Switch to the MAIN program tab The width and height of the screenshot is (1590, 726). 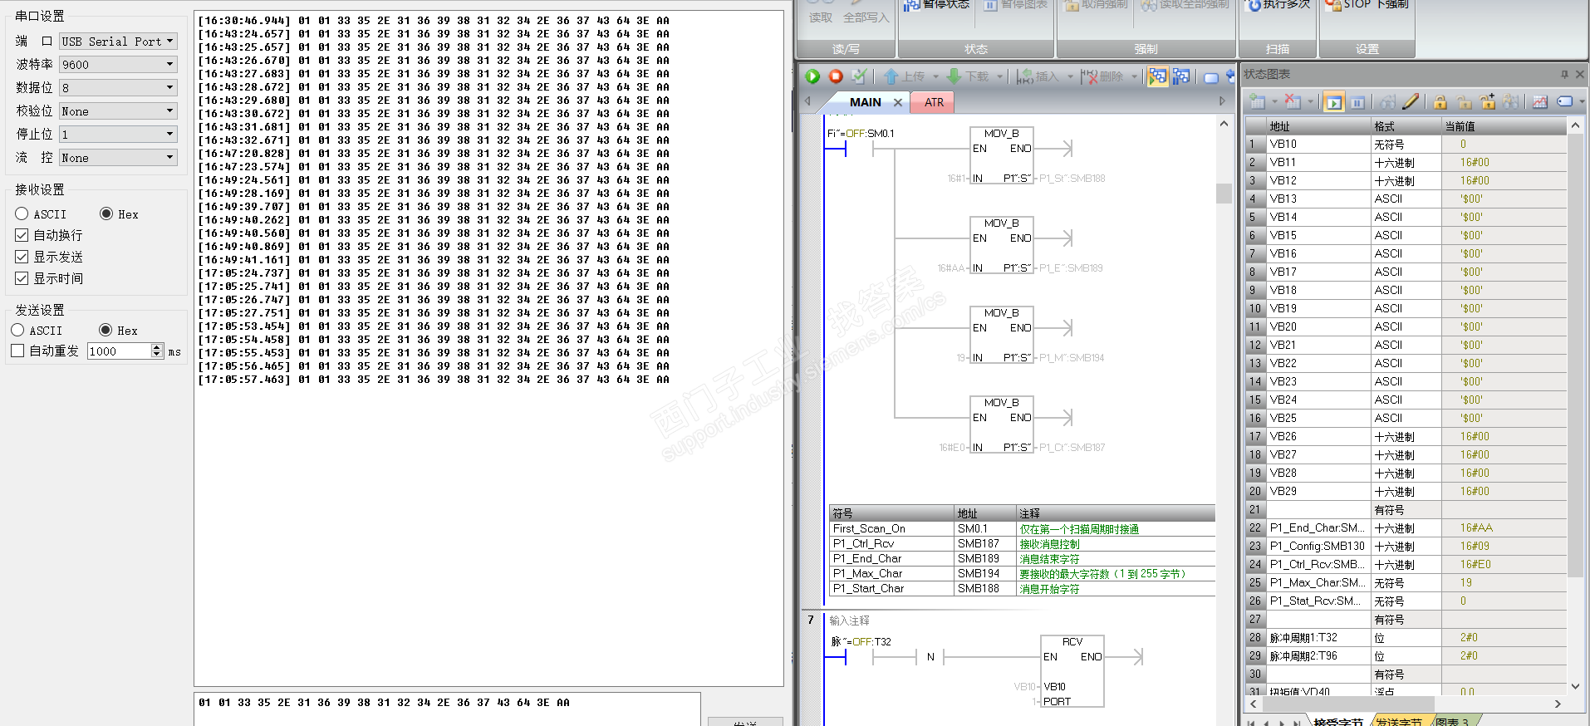[865, 102]
